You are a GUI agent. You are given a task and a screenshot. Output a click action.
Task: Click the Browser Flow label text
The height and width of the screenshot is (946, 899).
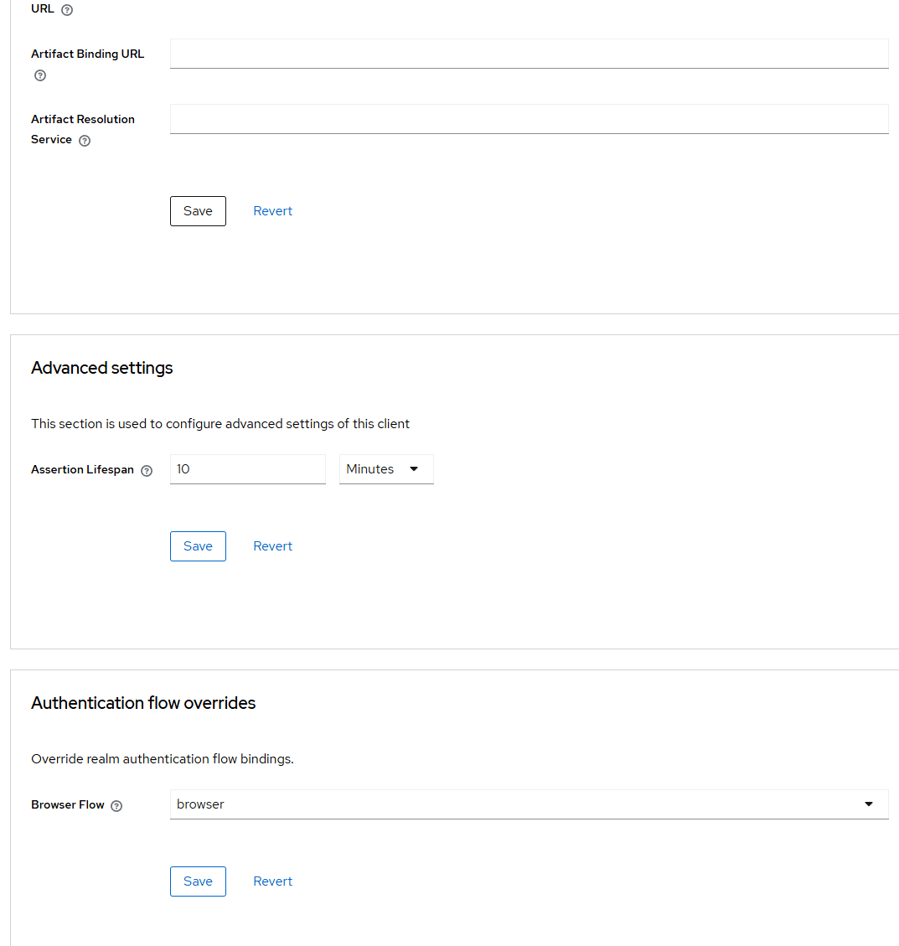coord(68,805)
